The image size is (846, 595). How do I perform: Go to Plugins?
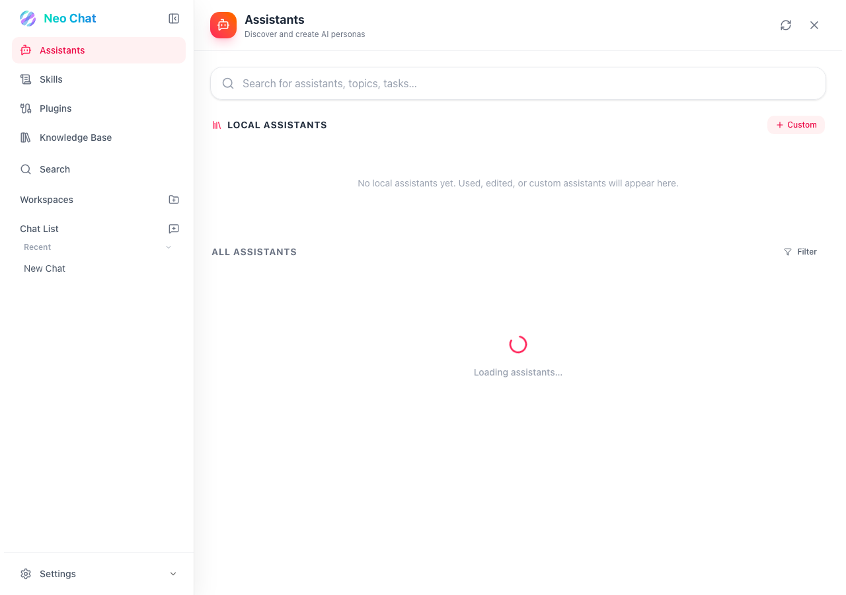click(98, 108)
